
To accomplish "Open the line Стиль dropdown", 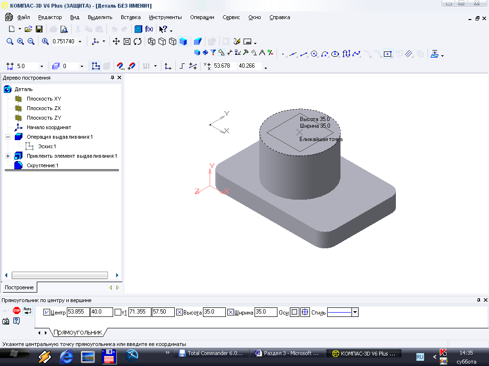I will [x=355, y=312].
